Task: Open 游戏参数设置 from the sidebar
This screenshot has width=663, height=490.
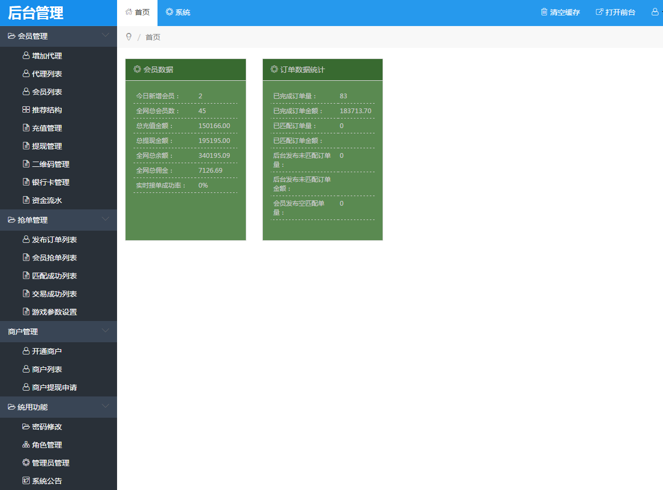Action: click(54, 312)
